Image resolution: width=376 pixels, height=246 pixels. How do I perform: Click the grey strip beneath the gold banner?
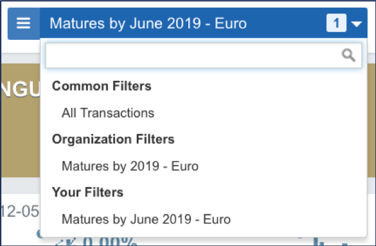coord(21,186)
